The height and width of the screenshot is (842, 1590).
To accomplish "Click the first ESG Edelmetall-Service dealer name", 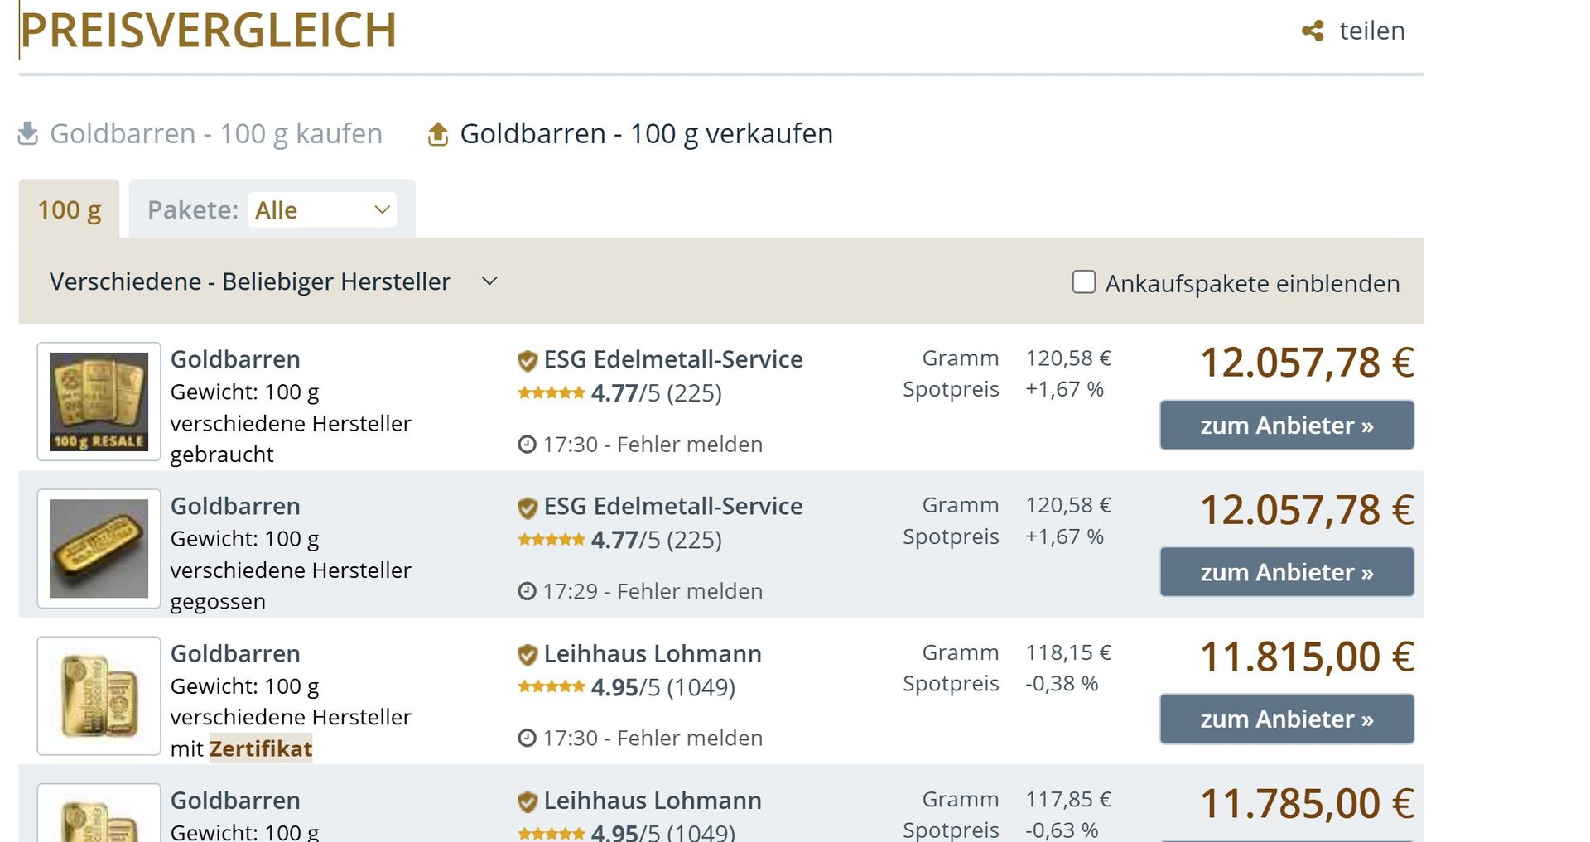I will tap(672, 359).
